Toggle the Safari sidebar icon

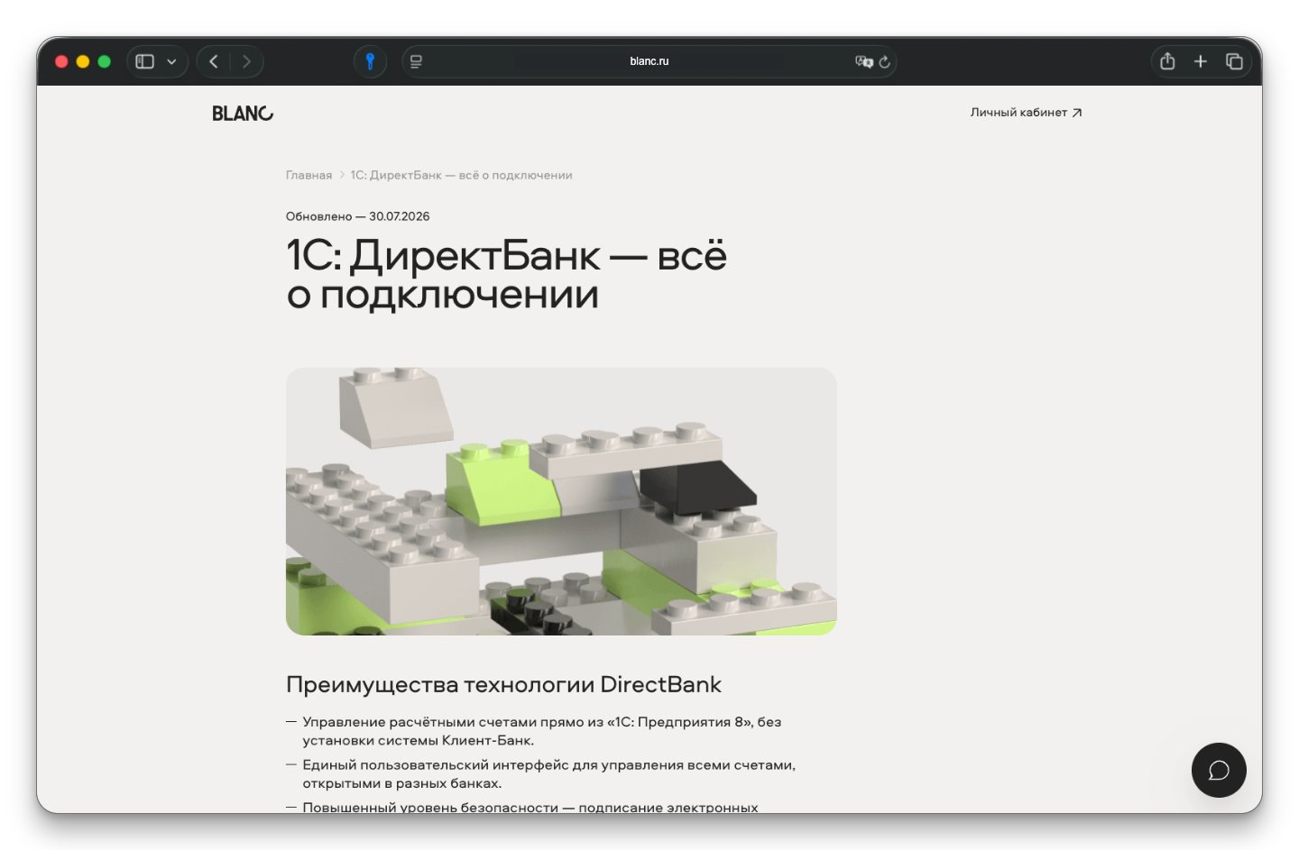pyautogui.click(x=144, y=61)
